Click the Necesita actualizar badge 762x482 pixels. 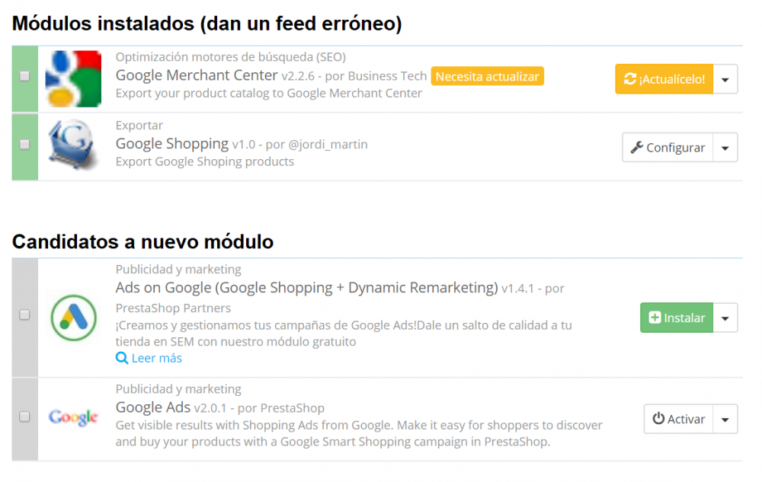pos(488,76)
